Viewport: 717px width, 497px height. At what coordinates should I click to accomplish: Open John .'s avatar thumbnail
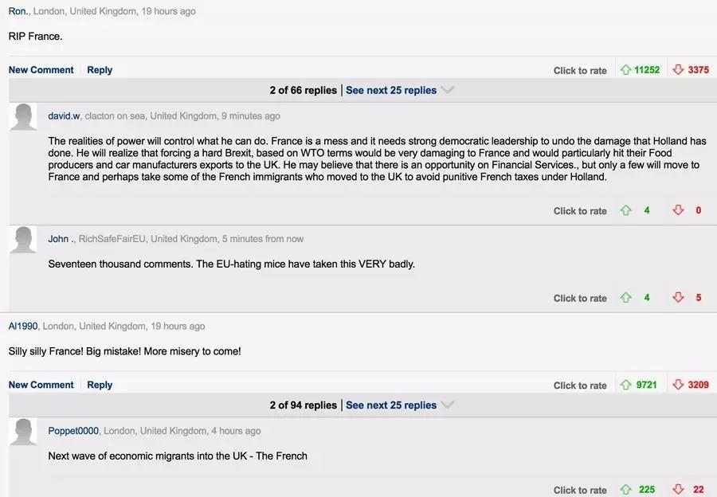coord(24,240)
